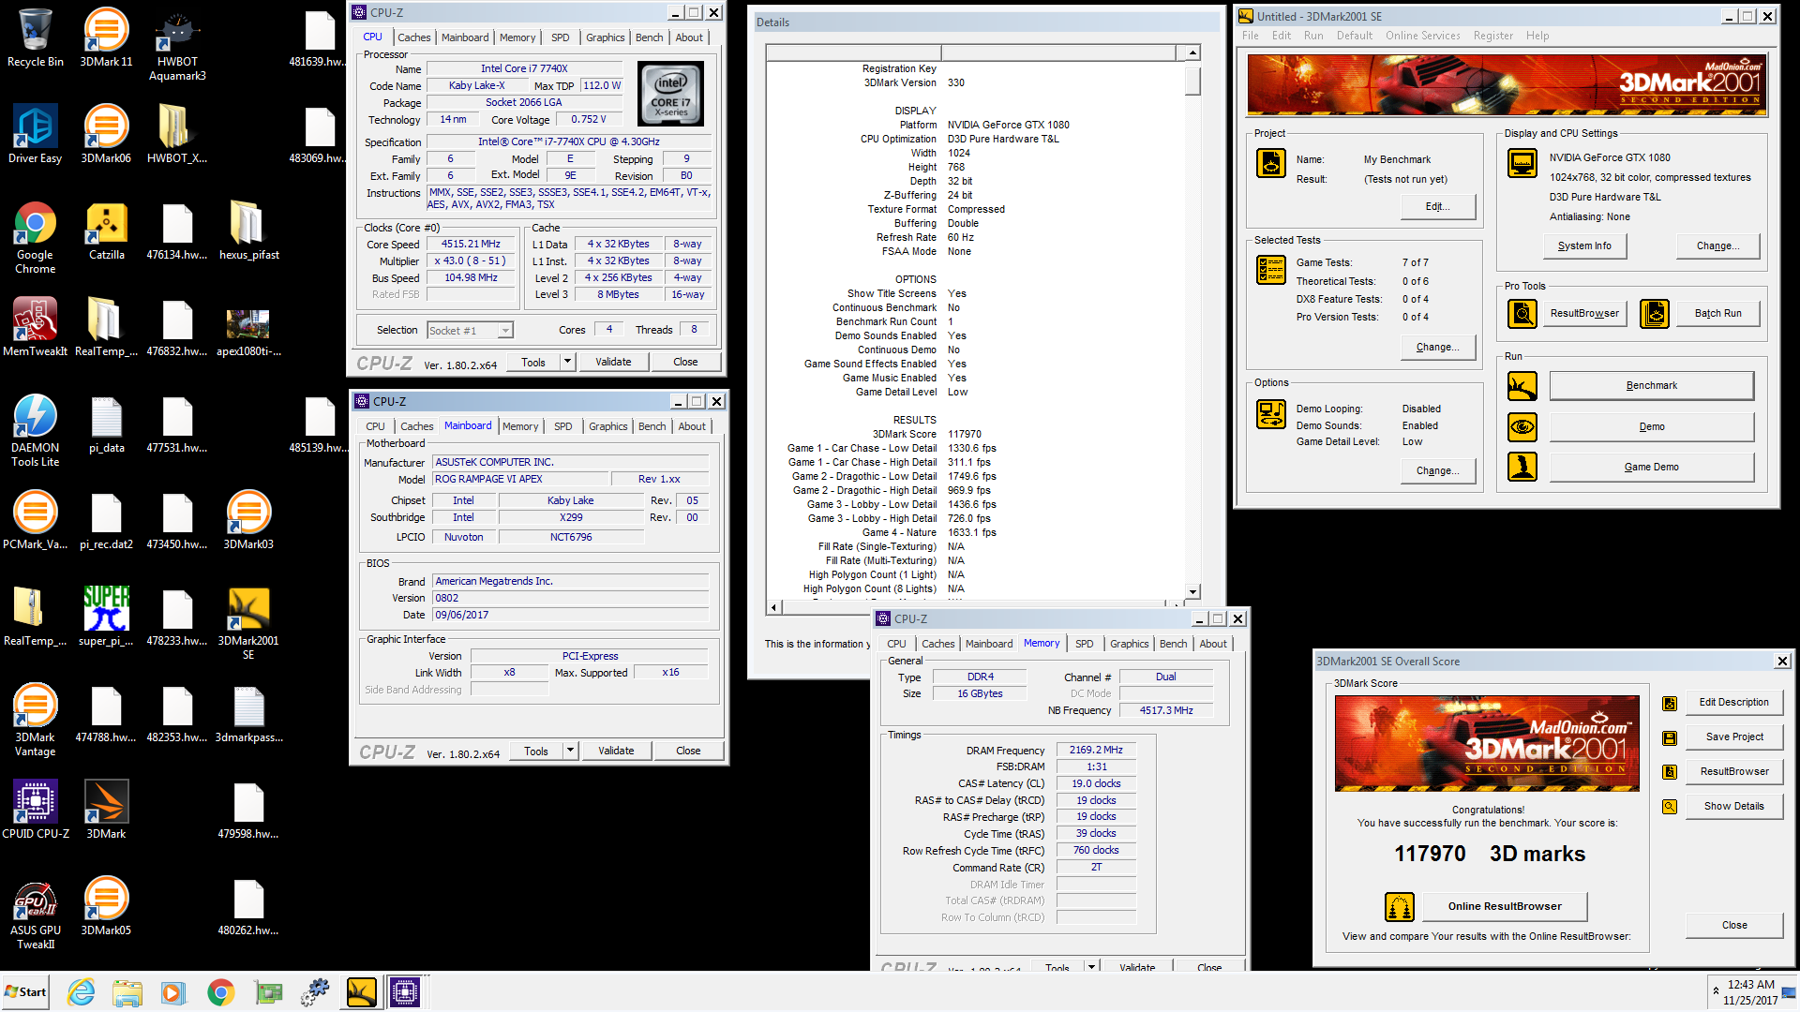
Task: Click Change... under Display and CPU Settings
Action: point(1717,246)
